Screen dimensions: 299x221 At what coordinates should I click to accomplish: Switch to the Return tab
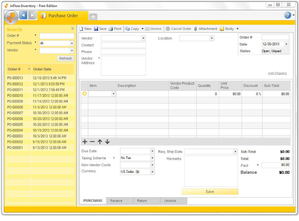(x=146, y=200)
